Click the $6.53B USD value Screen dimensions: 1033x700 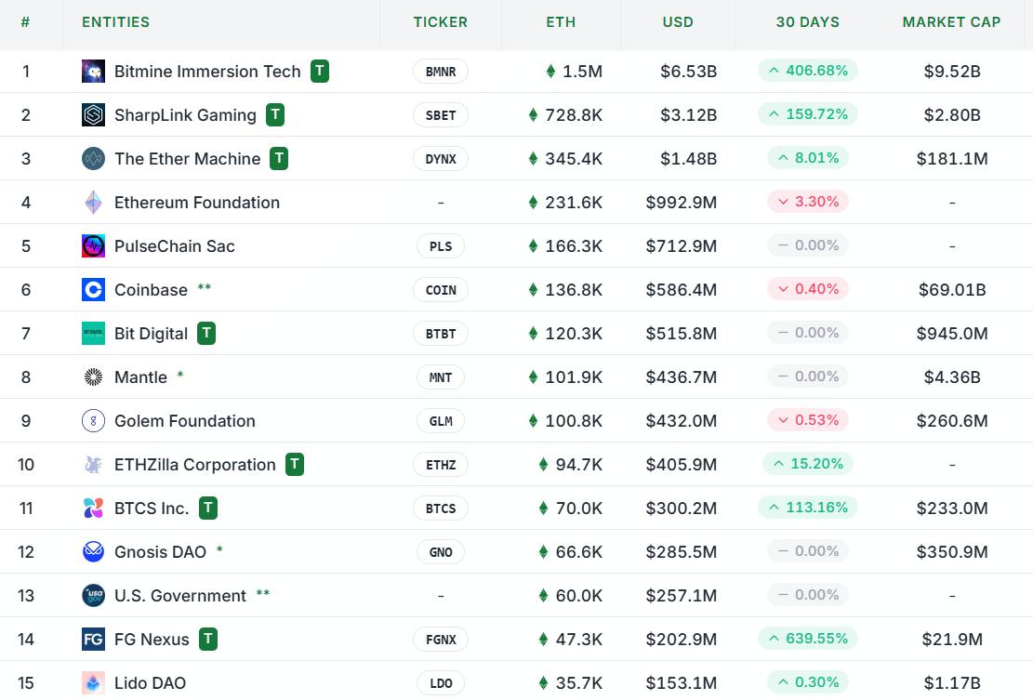coord(688,72)
